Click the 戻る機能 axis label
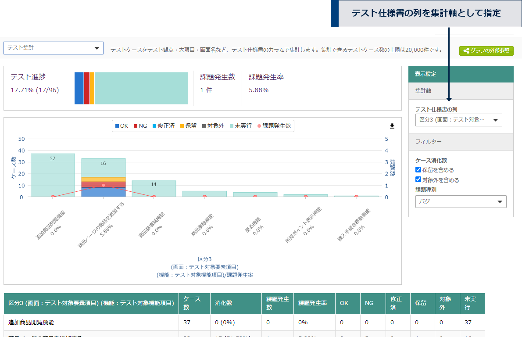522x337 pixels. [253, 226]
